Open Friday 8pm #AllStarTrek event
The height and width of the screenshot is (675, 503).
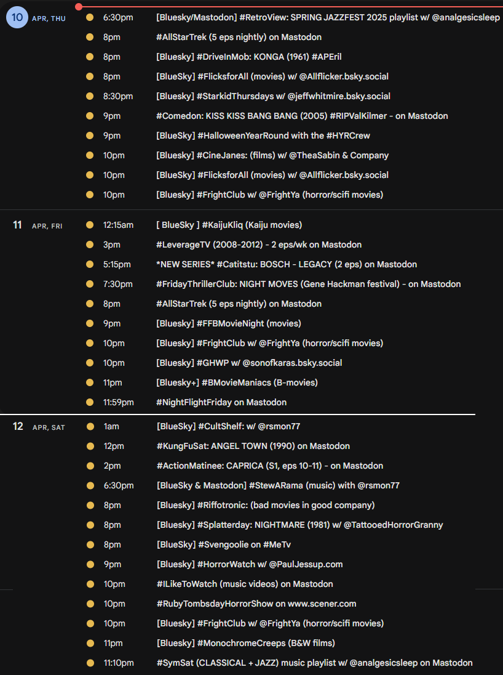pyautogui.click(x=239, y=304)
